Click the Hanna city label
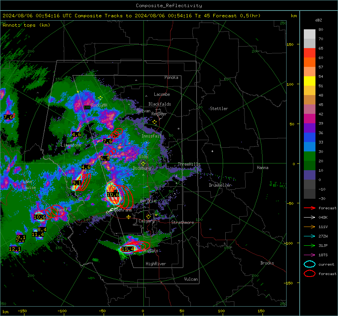 (x=263, y=168)
